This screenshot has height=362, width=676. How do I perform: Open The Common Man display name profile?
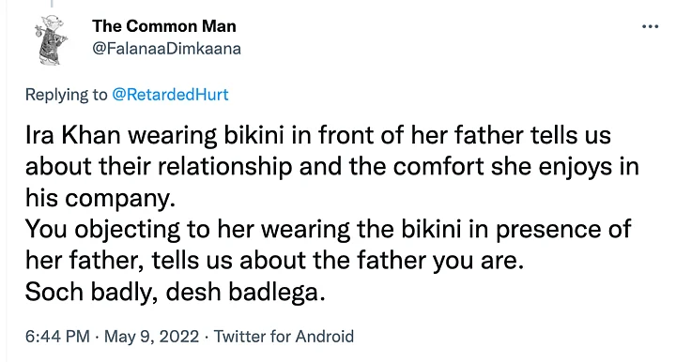tap(163, 26)
